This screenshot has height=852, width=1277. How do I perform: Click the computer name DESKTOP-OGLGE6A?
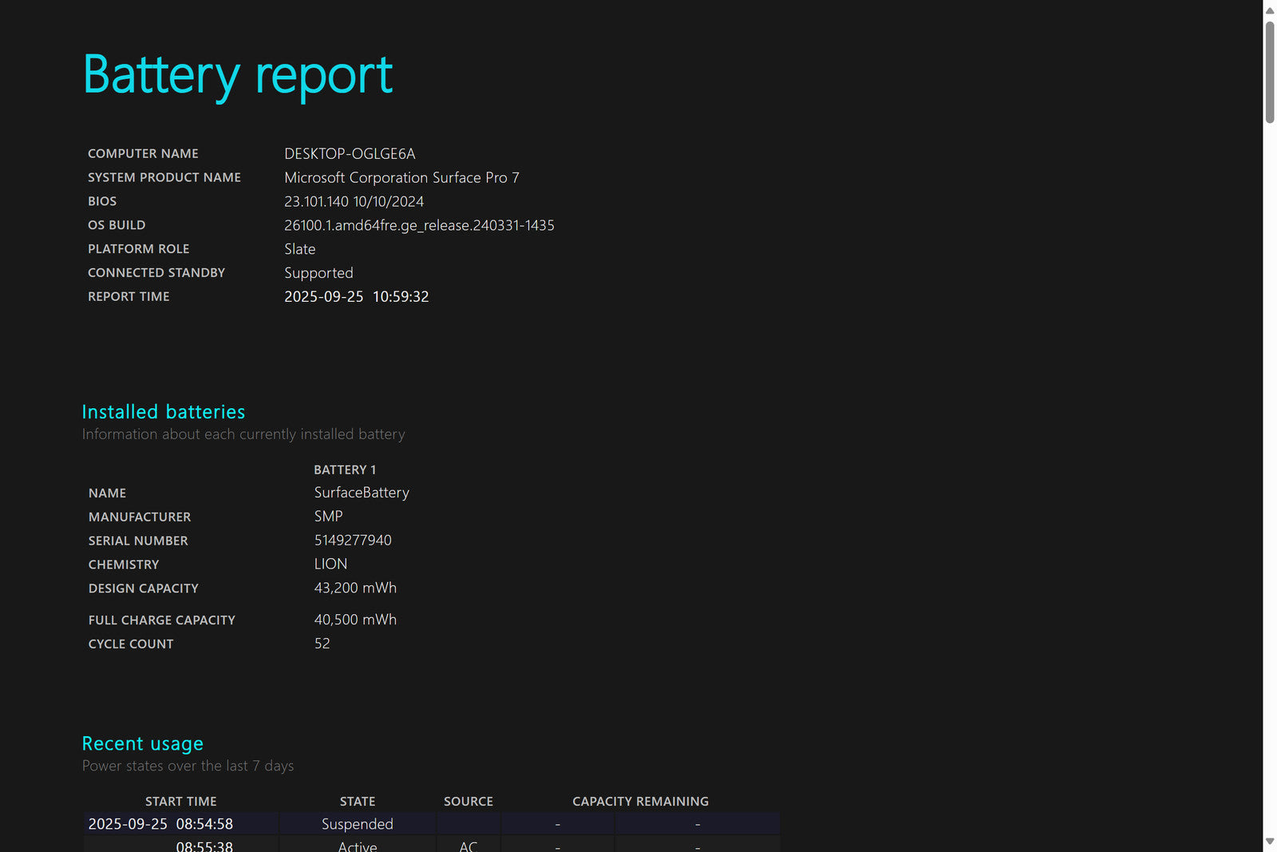tap(350, 153)
